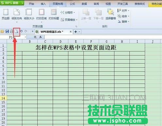The height and width of the screenshot is (126, 162).
Task: Switch to the 视图 ribbon tab
Action: coord(108,4)
